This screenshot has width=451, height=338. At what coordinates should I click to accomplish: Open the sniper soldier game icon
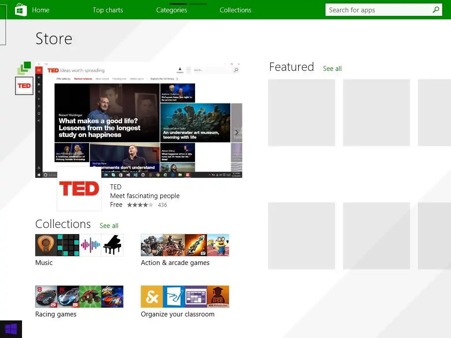coord(152,245)
